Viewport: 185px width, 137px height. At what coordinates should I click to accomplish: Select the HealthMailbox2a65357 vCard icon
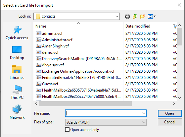click(39, 90)
